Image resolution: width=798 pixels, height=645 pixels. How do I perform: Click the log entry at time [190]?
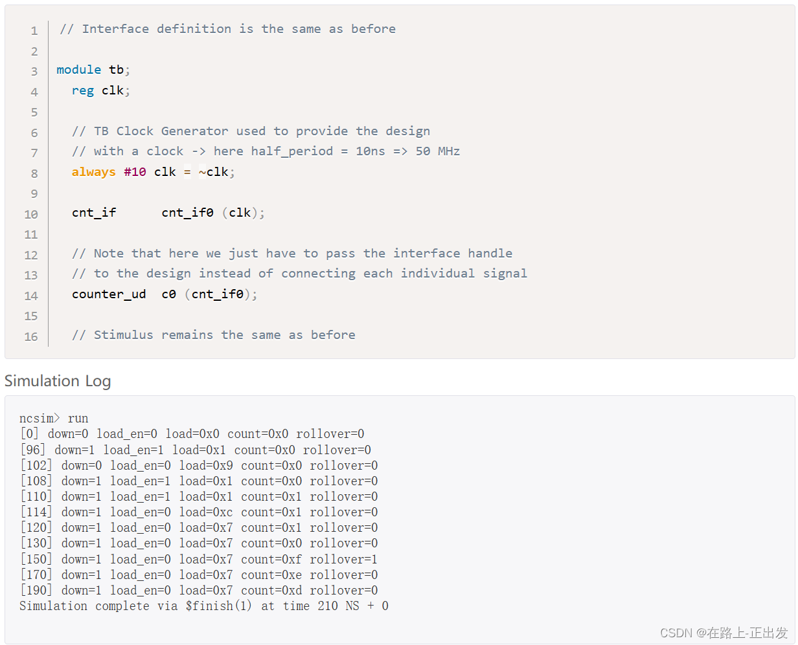coord(199,590)
